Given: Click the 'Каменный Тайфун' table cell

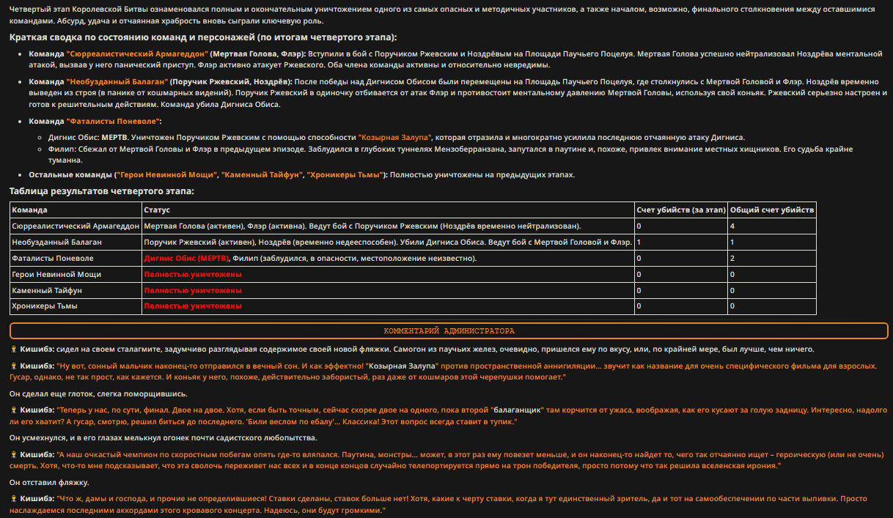Looking at the screenshot, I should click(76, 290).
